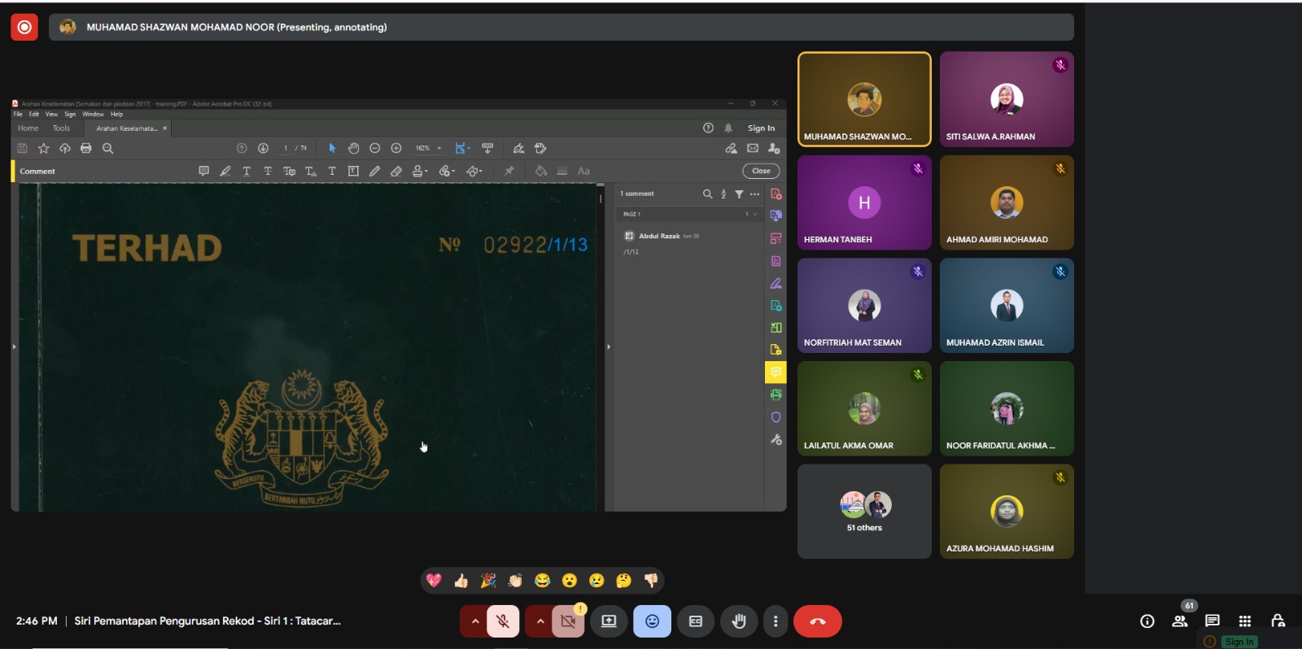Toggle closed captions on

click(x=696, y=621)
